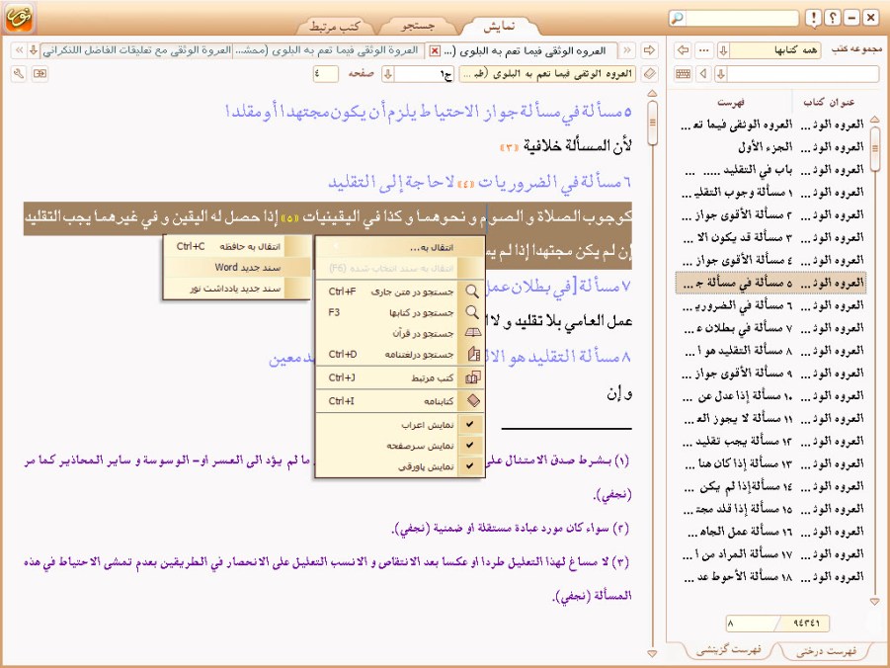
Task: Toggle the نمایش سرصفحه checkbox
Action: coord(470,446)
